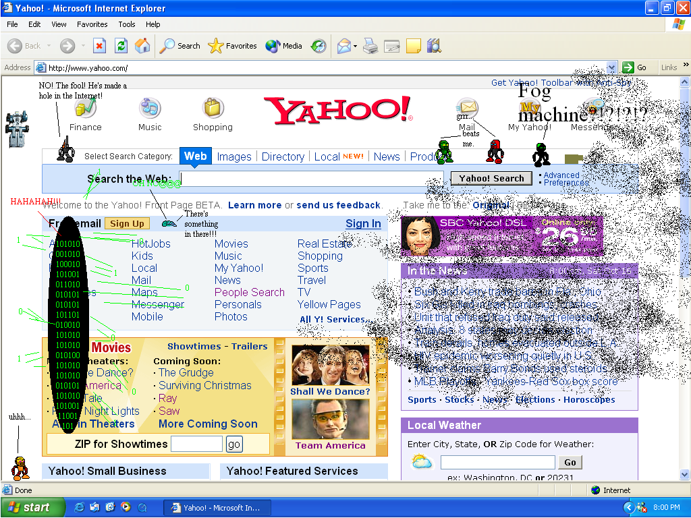
Task: Click the weather city or zip field
Action: 497,462
